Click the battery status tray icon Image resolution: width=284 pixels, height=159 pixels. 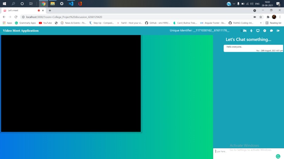point(243,4)
